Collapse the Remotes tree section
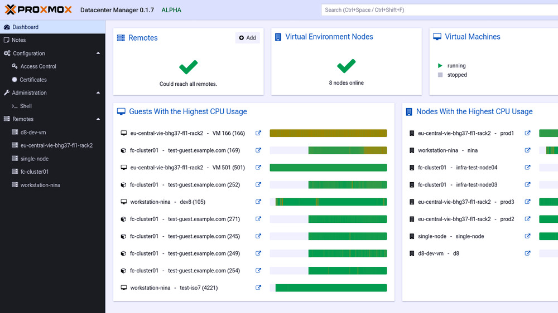The height and width of the screenshot is (313, 558). [x=98, y=119]
